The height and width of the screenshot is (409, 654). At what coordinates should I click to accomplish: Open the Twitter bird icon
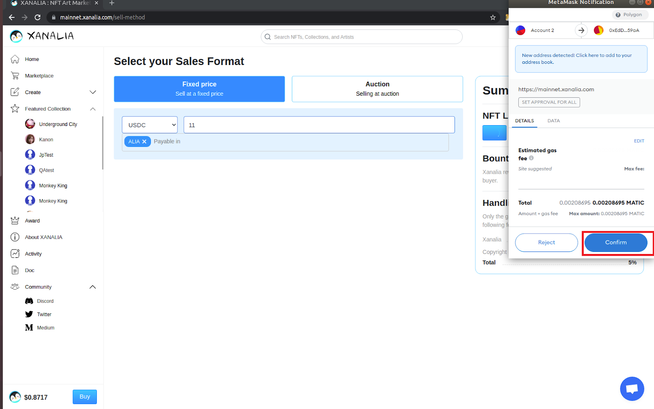[29, 314]
